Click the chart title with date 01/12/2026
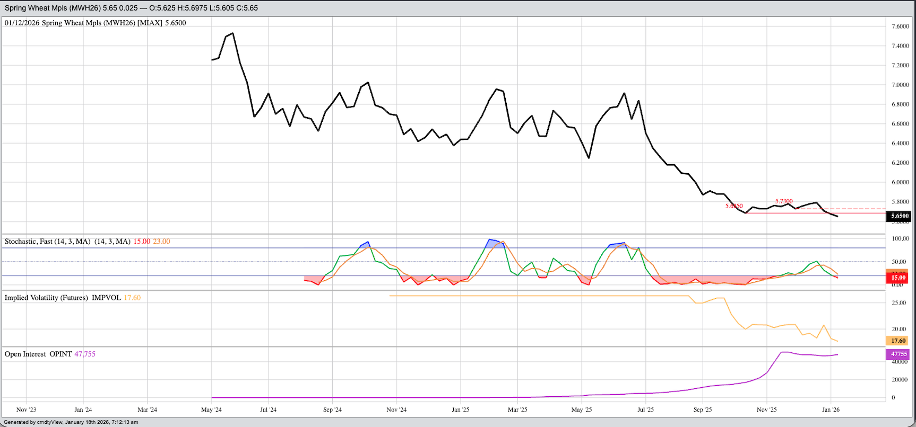Viewport: 916px width, 427px height. pos(96,23)
